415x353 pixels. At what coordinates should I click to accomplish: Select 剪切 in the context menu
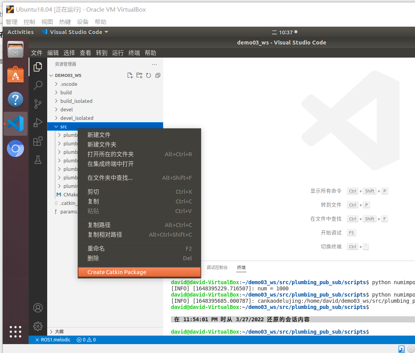click(x=140, y=192)
